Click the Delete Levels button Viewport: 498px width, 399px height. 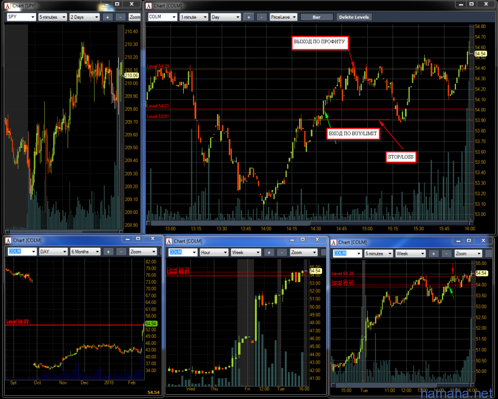[354, 17]
